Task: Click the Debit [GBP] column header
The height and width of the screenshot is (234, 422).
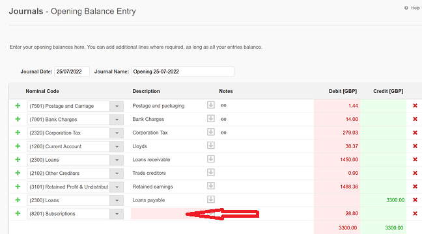Action: click(x=343, y=91)
